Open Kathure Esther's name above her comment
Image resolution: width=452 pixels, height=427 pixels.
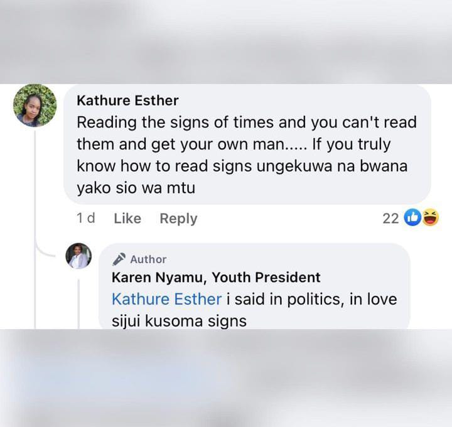pos(127,100)
